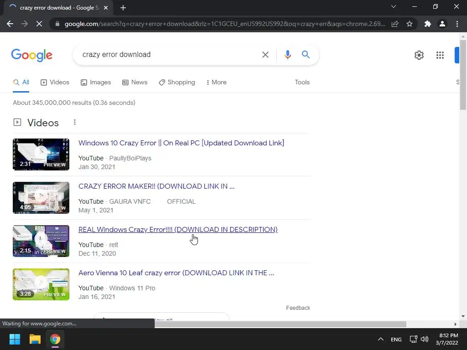Search by voice microphone icon

pyautogui.click(x=287, y=55)
